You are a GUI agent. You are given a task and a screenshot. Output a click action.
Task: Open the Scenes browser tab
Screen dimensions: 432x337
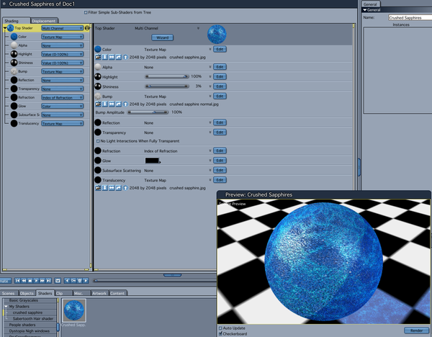pos(9,293)
